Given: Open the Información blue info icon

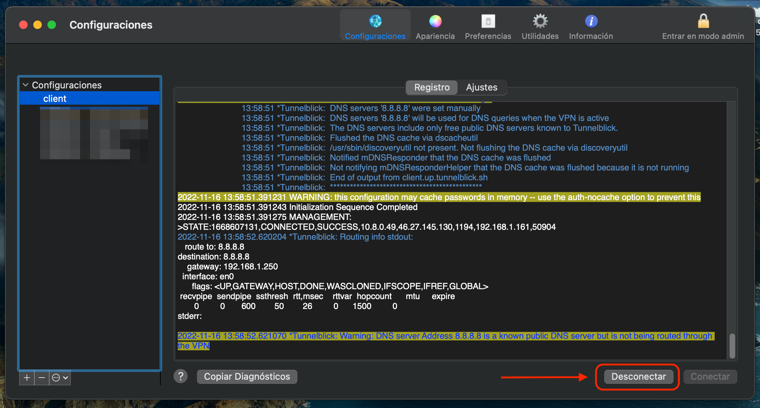Looking at the screenshot, I should coord(591,22).
